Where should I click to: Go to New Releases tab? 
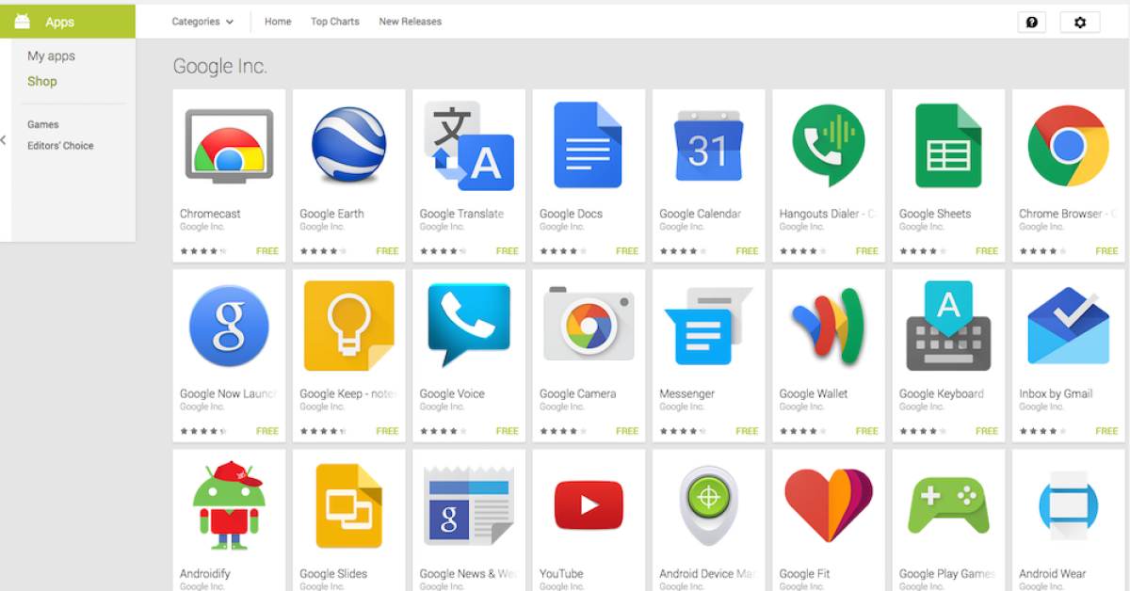tap(410, 22)
